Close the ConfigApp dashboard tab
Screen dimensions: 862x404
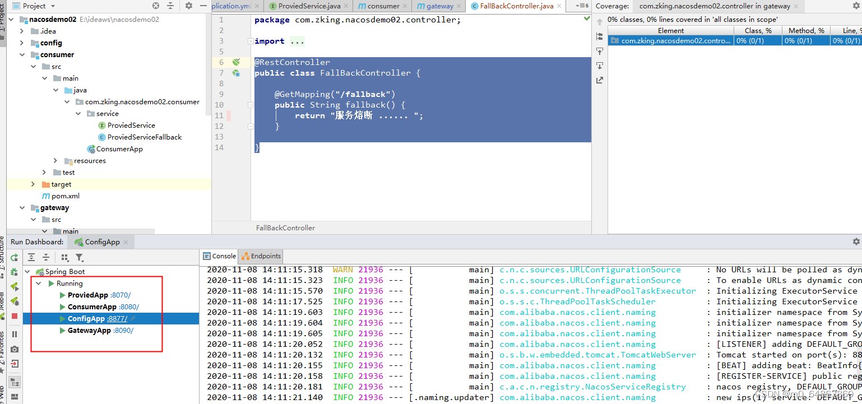[x=126, y=242]
